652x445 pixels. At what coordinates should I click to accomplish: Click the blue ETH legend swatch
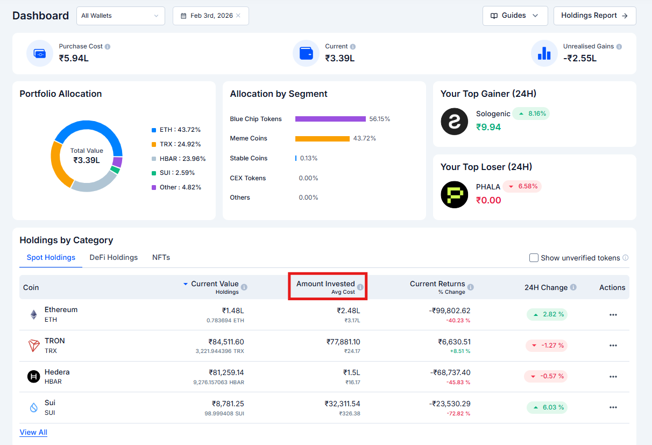pyautogui.click(x=154, y=130)
